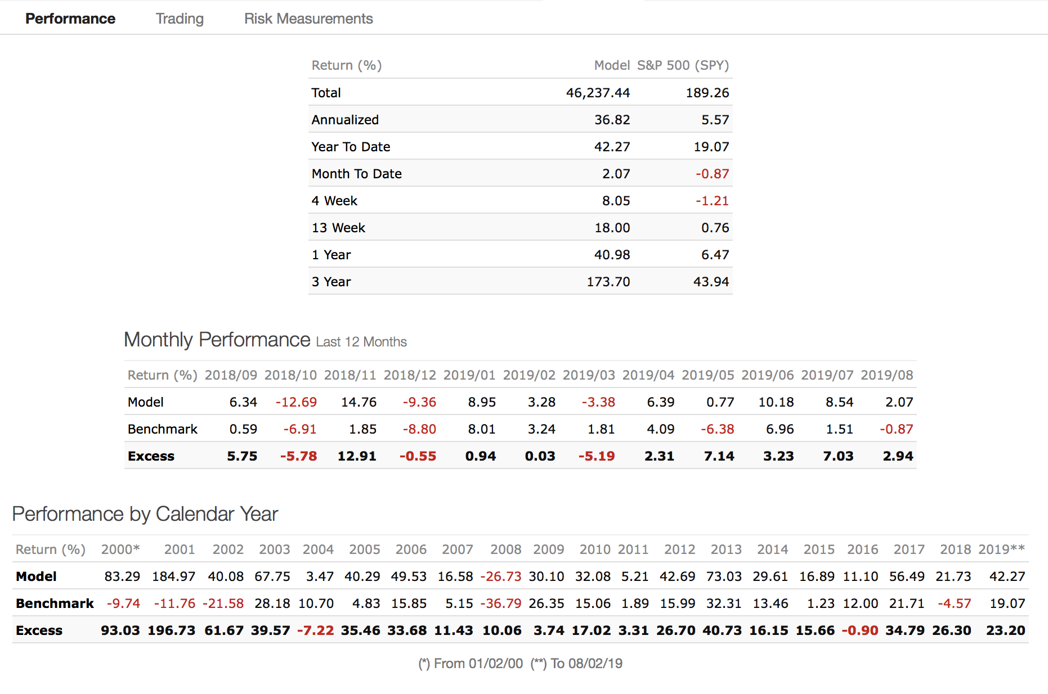The image size is (1048, 694).
Task: Select the 3 Year model return 173.70
Action: (608, 282)
